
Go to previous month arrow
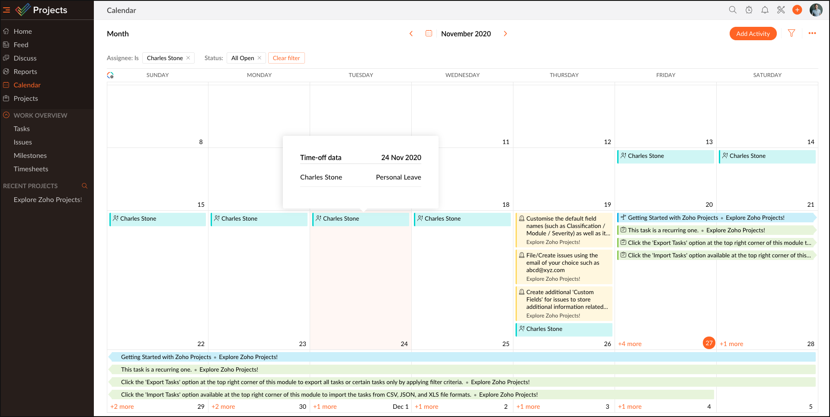[411, 33]
